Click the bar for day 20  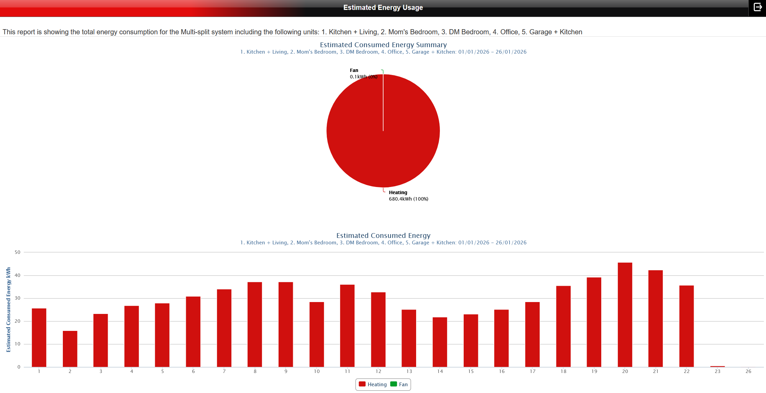[625, 315]
